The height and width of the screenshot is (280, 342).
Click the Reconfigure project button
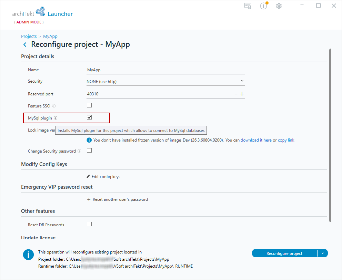click(x=284, y=253)
